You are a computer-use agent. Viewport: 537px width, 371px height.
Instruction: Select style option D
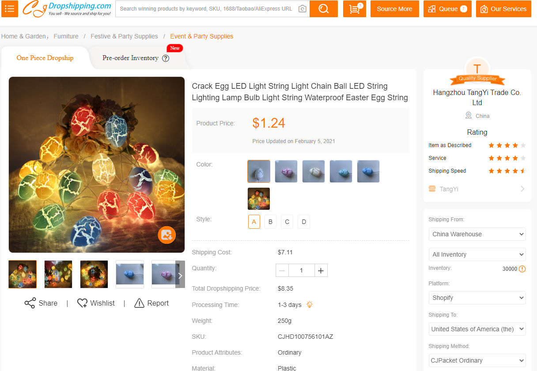click(304, 222)
